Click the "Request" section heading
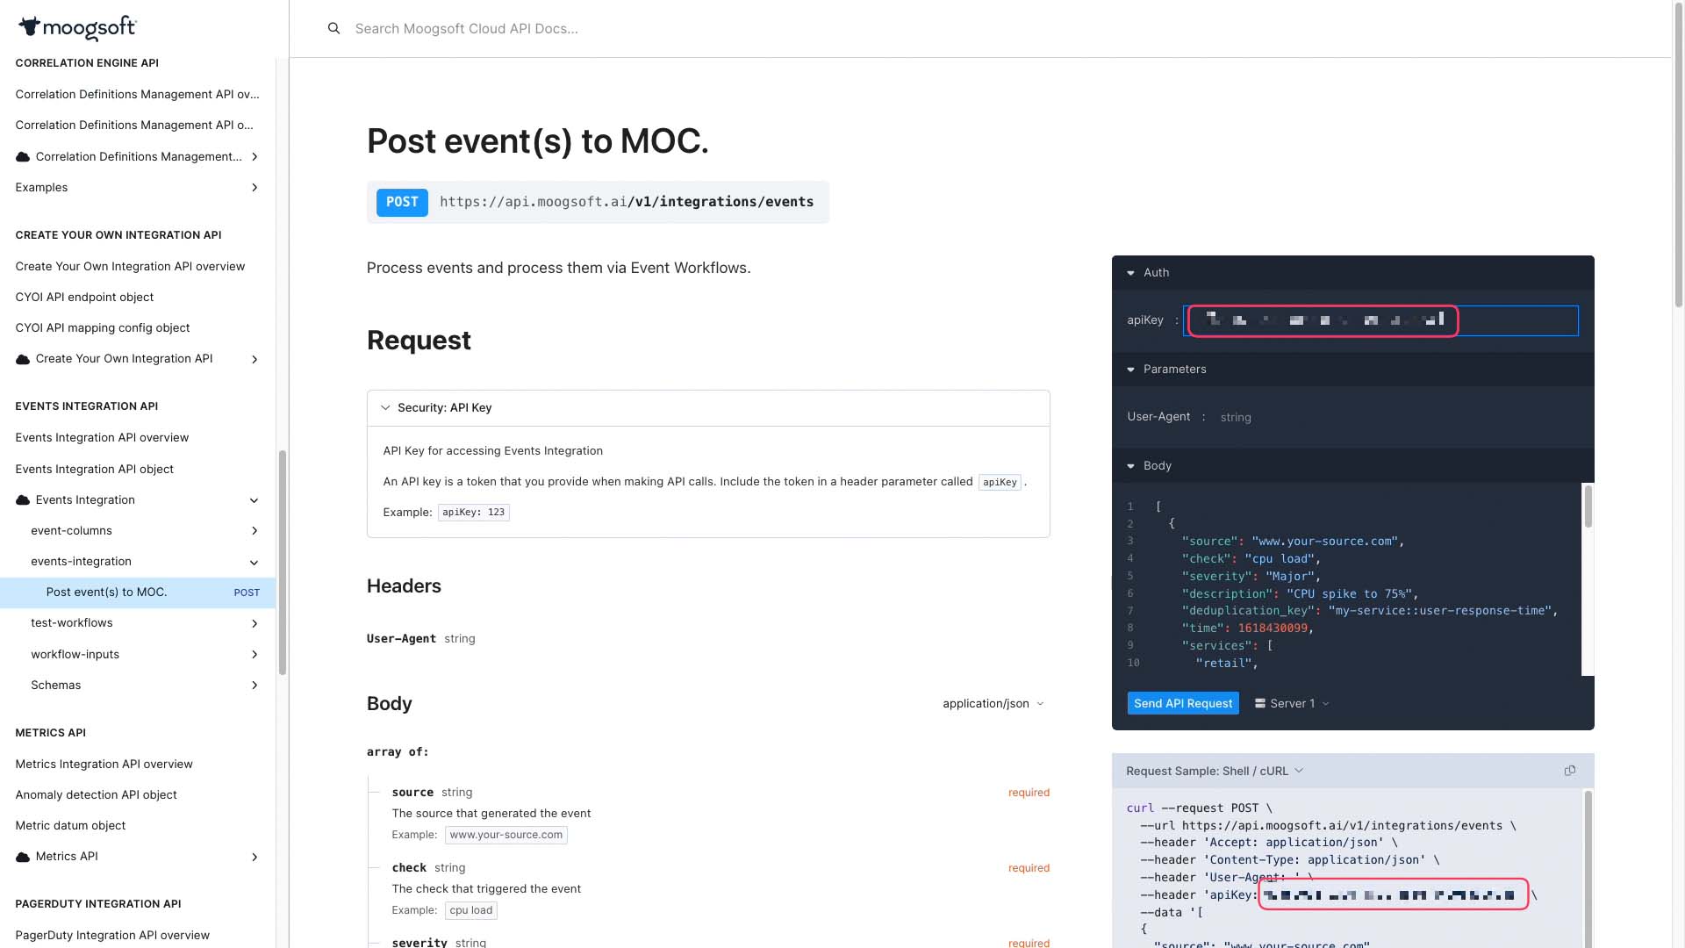 (x=419, y=341)
